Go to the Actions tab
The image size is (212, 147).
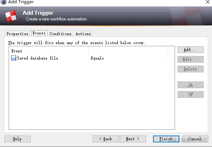pos(83,34)
